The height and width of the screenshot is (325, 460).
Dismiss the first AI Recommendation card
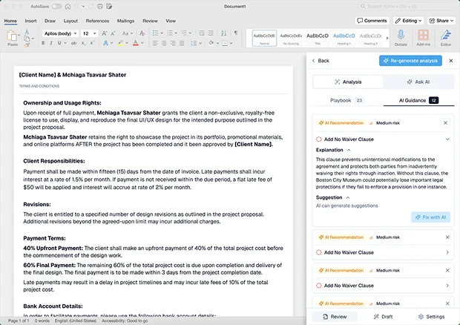445,123
